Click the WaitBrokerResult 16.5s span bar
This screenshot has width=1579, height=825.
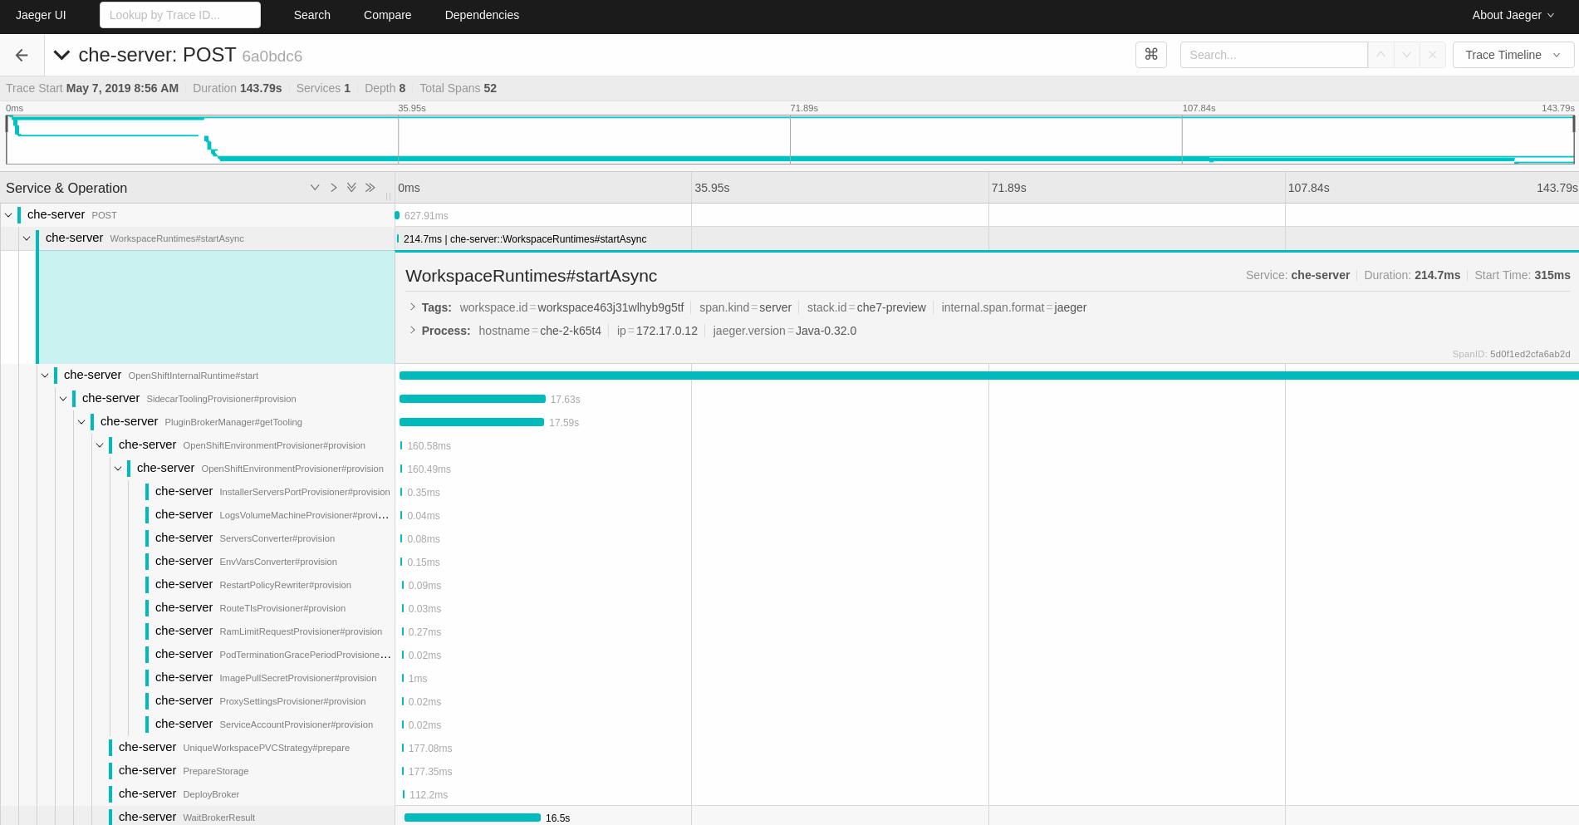[472, 818]
